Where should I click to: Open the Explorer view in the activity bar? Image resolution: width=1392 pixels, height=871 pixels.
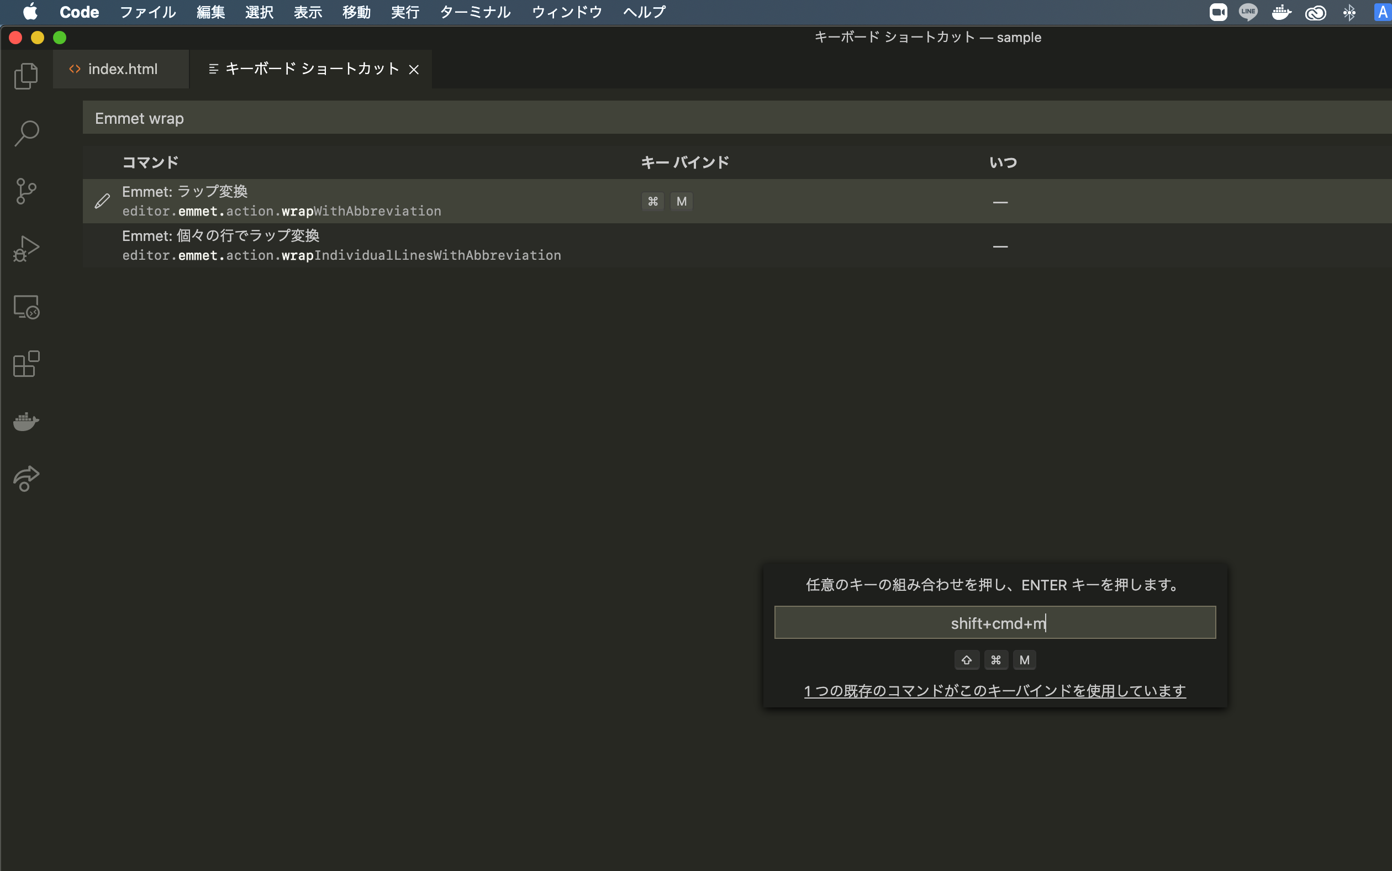[25, 75]
